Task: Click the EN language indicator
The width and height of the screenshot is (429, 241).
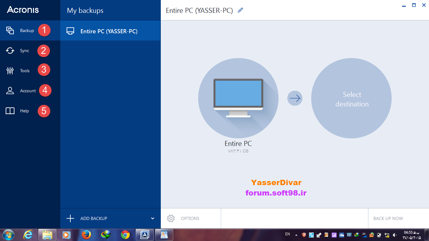Action: click(x=287, y=234)
